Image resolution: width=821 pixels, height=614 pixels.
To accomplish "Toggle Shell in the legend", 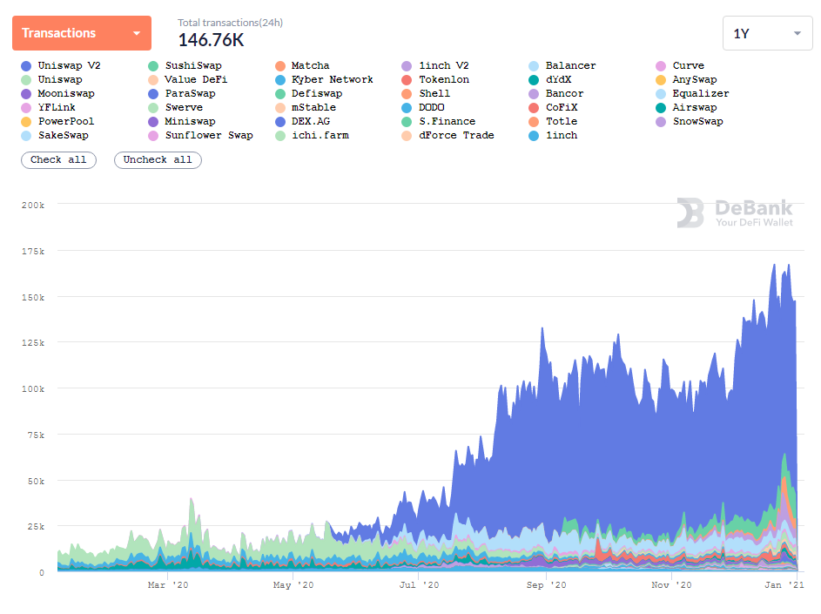I will tap(426, 94).
